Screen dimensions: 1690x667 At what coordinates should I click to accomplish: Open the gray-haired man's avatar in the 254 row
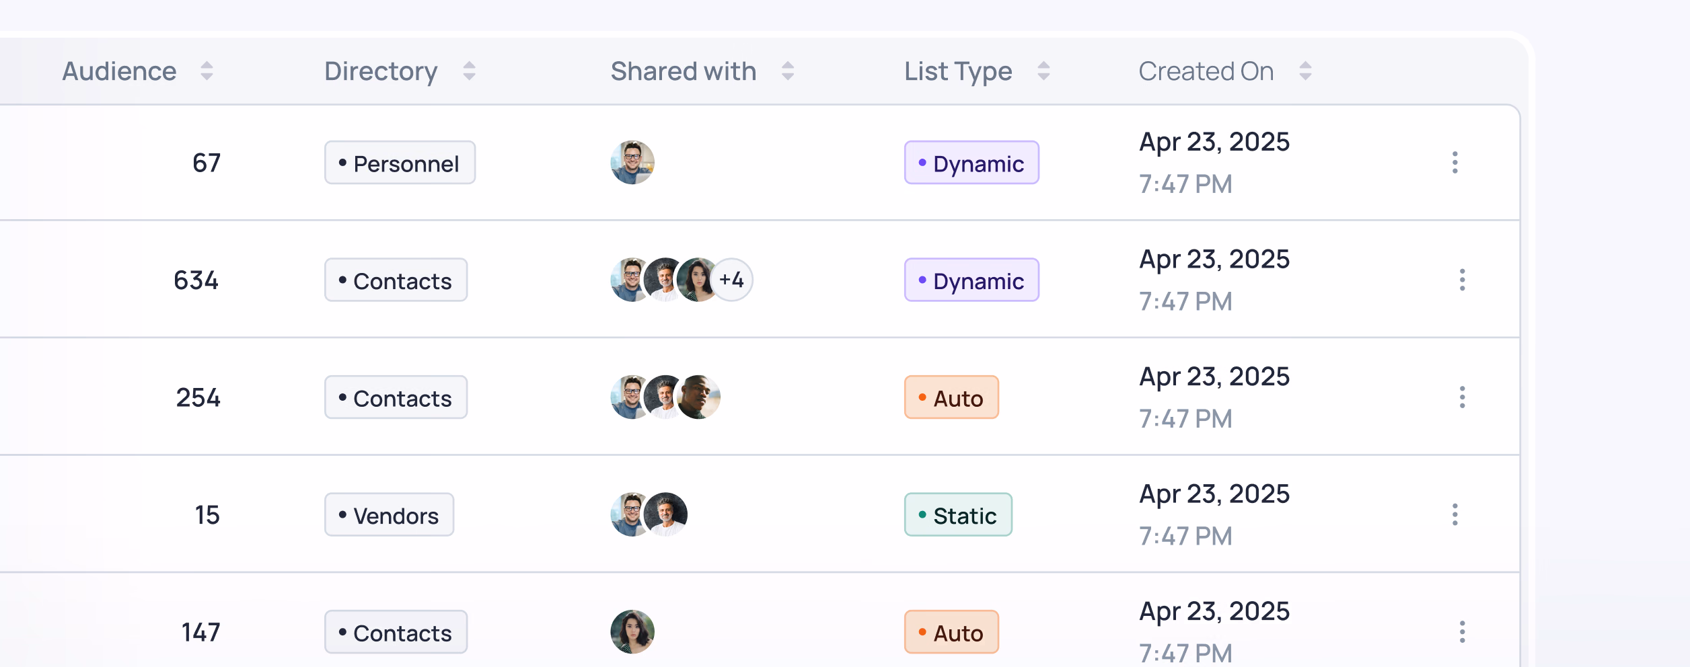(x=662, y=397)
